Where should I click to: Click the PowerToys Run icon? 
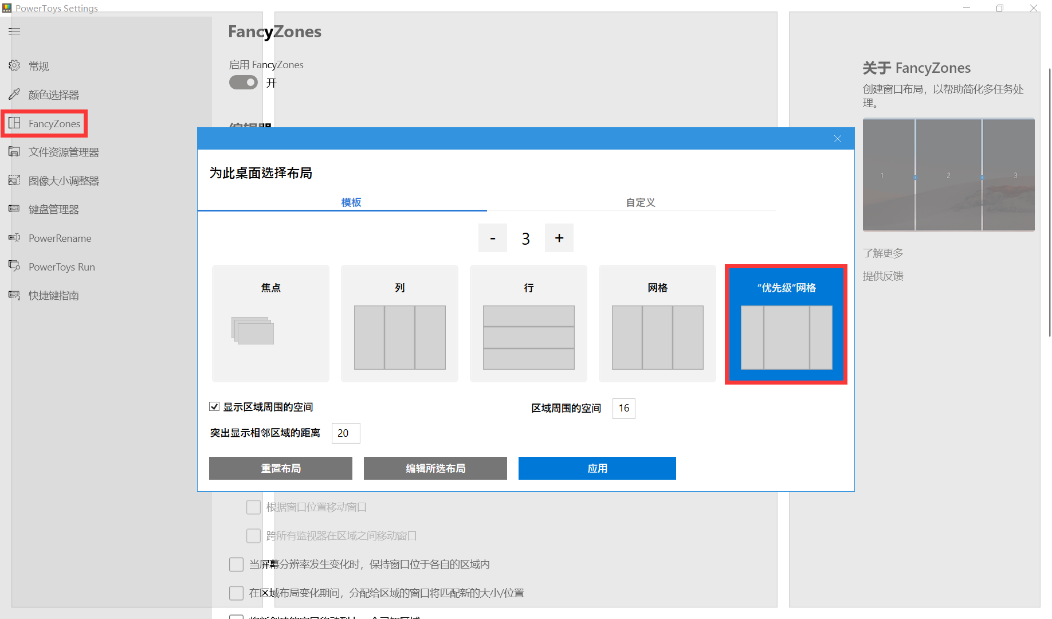coord(14,266)
